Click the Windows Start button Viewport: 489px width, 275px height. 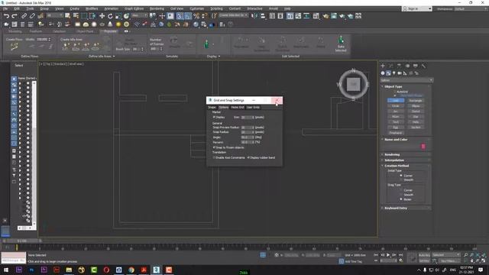(6, 270)
